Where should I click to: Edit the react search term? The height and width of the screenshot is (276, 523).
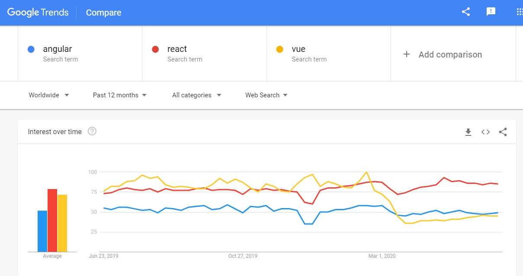[x=177, y=49]
